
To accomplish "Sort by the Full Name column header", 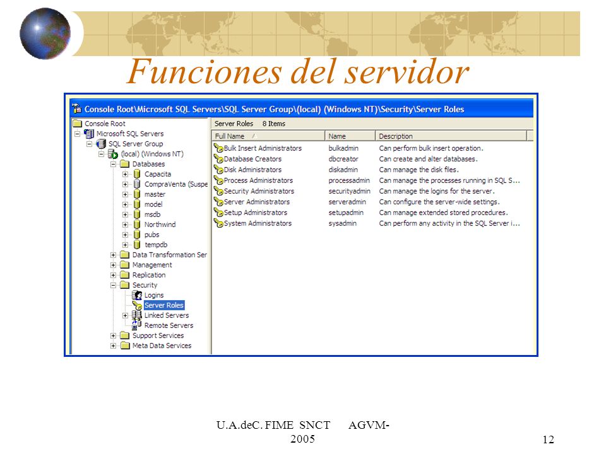I will (268, 136).
